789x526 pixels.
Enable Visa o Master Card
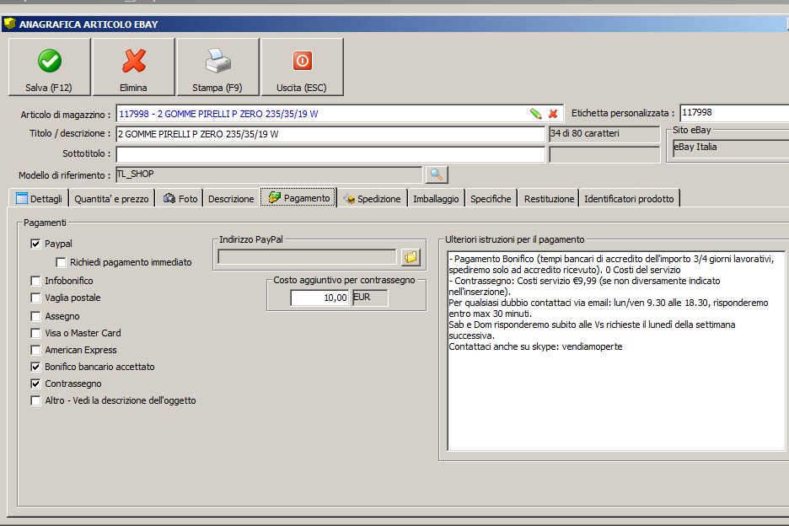click(35, 333)
